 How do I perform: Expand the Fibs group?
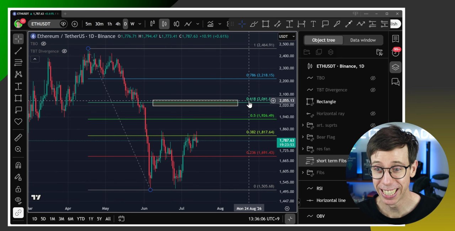click(x=303, y=173)
